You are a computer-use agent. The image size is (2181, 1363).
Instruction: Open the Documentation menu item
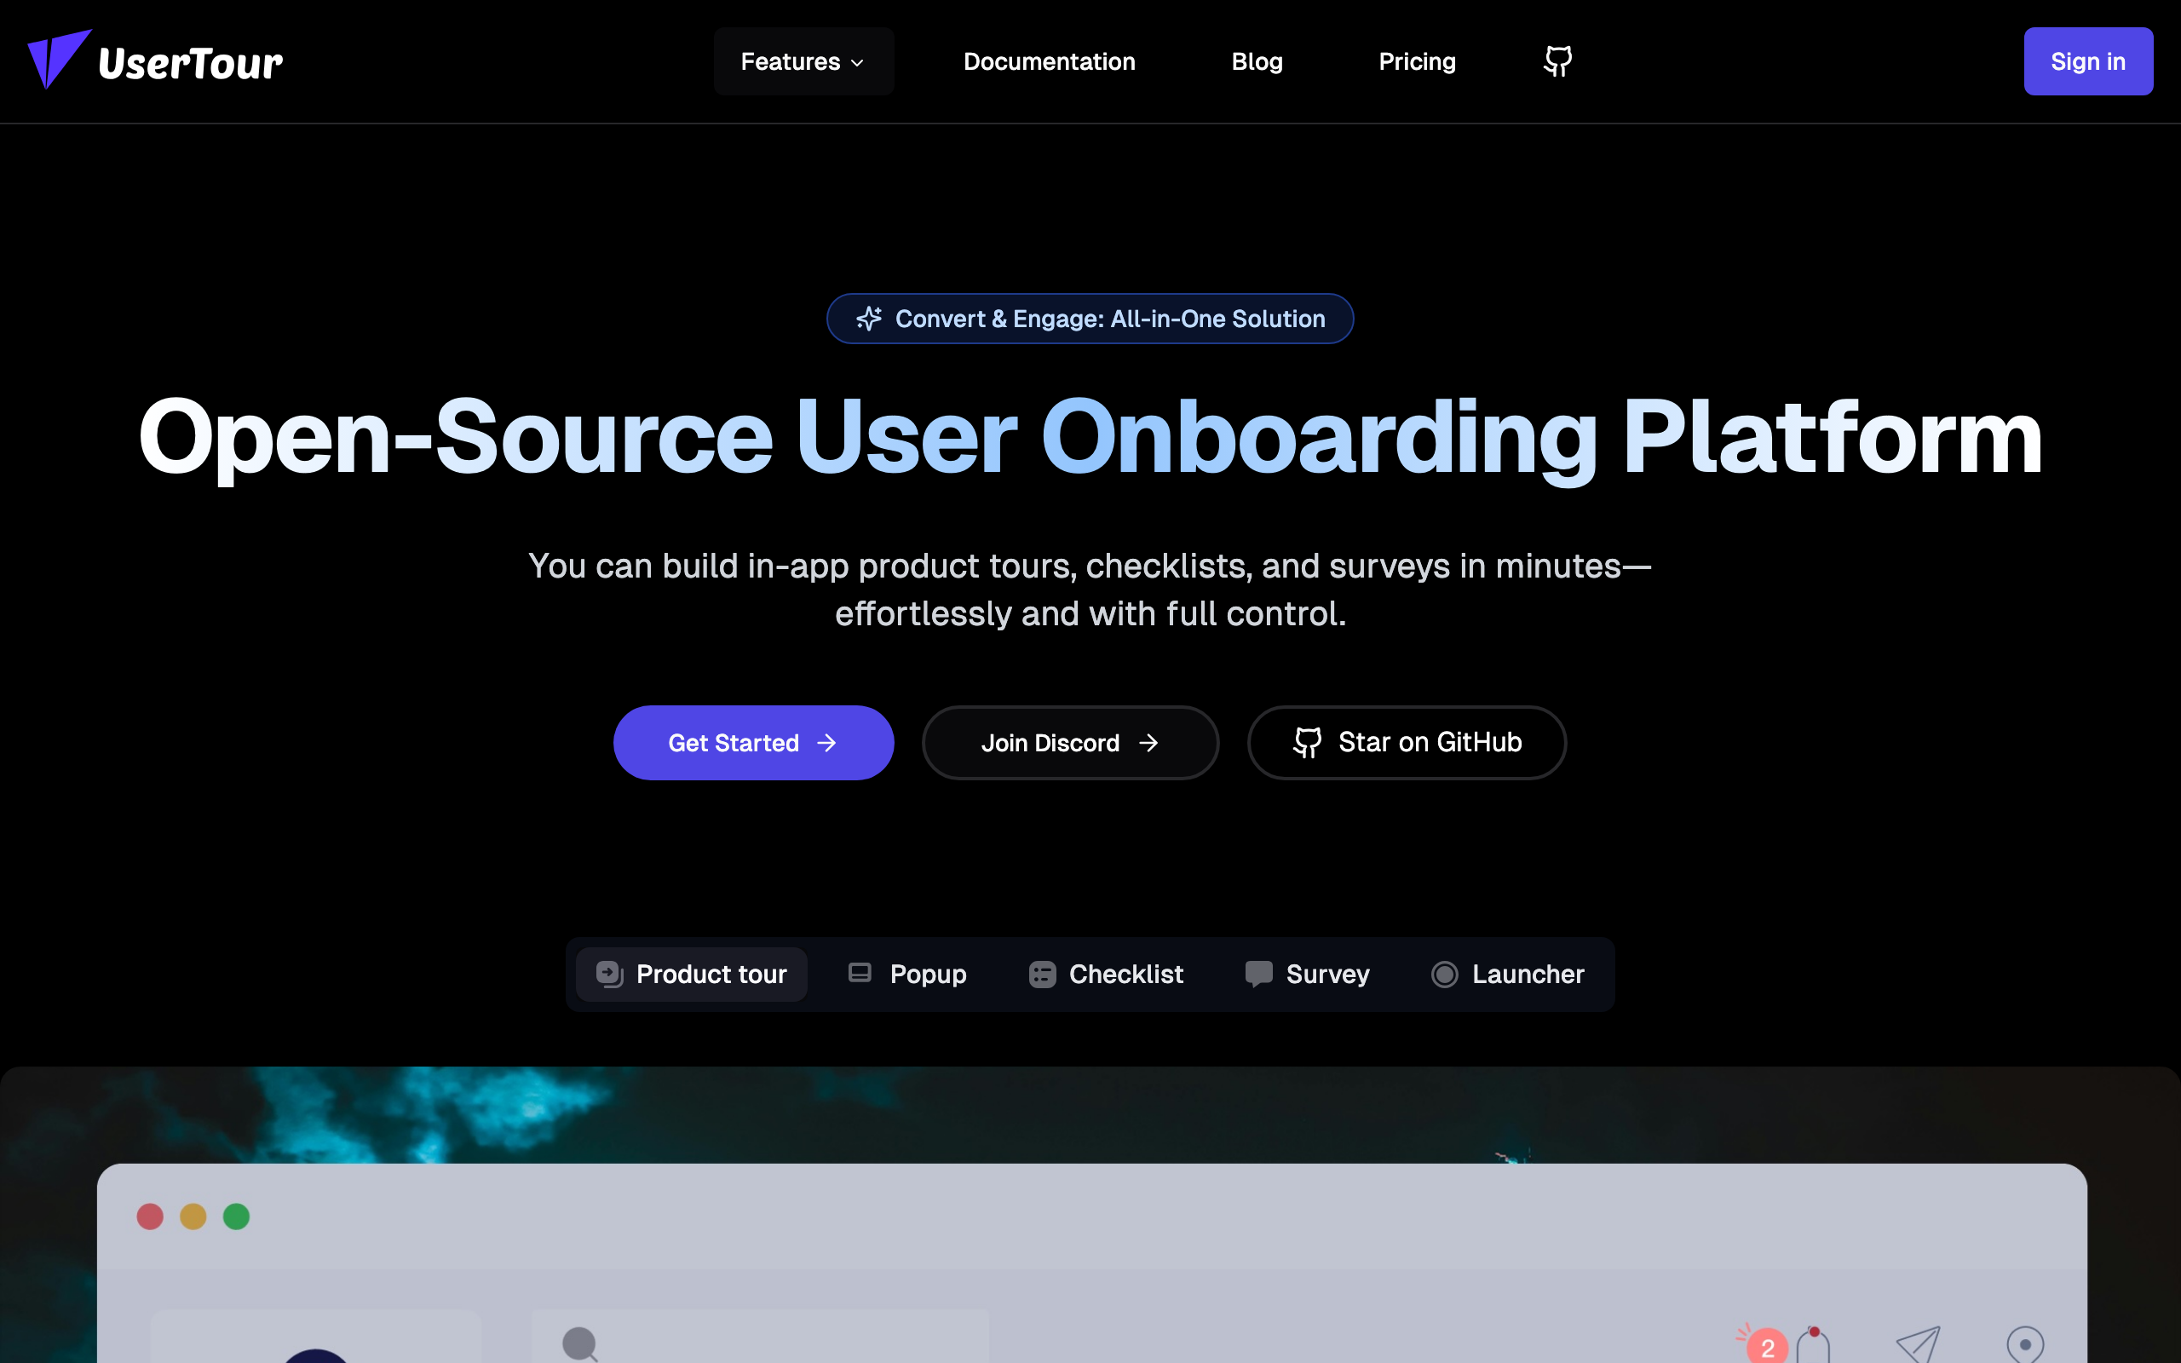click(1049, 61)
